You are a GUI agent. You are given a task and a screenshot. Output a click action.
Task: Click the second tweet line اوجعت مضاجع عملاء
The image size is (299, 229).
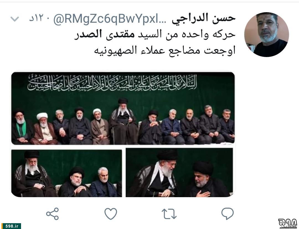pyautogui.click(x=165, y=50)
